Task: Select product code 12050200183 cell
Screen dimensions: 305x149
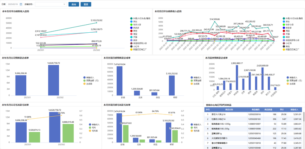Action: pos(255,119)
